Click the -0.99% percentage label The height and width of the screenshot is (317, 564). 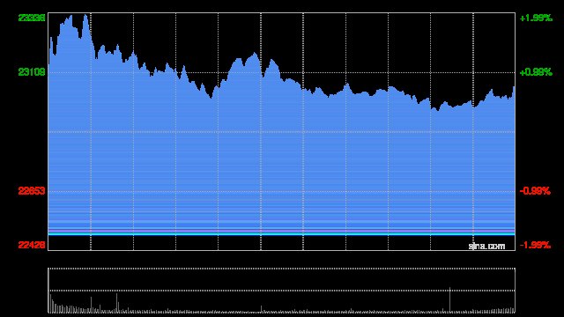[x=535, y=191]
